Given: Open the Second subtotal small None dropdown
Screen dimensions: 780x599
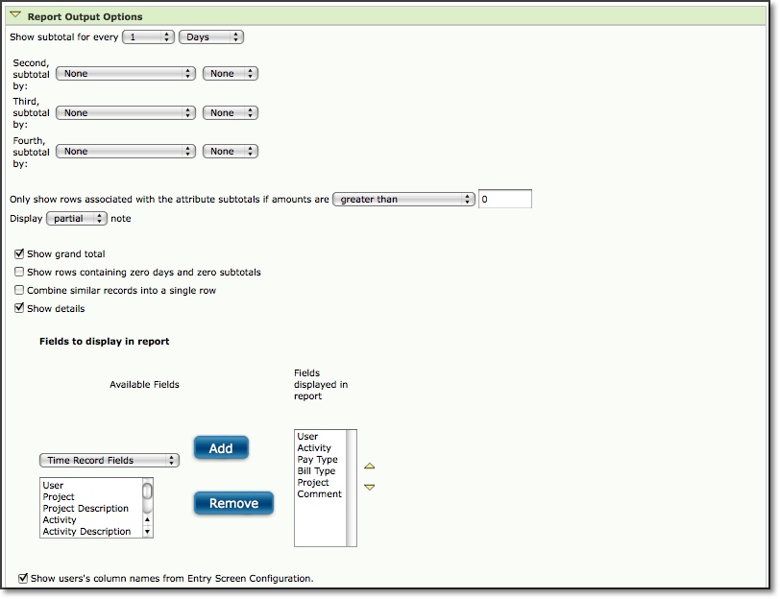Looking at the screenshot, I should tap(230, 74).
